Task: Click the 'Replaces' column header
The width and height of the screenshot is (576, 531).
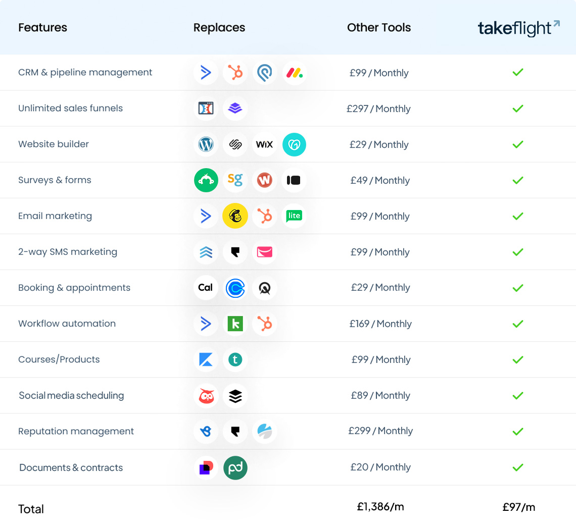Action: pyautogui.click(x=219, y=28)
